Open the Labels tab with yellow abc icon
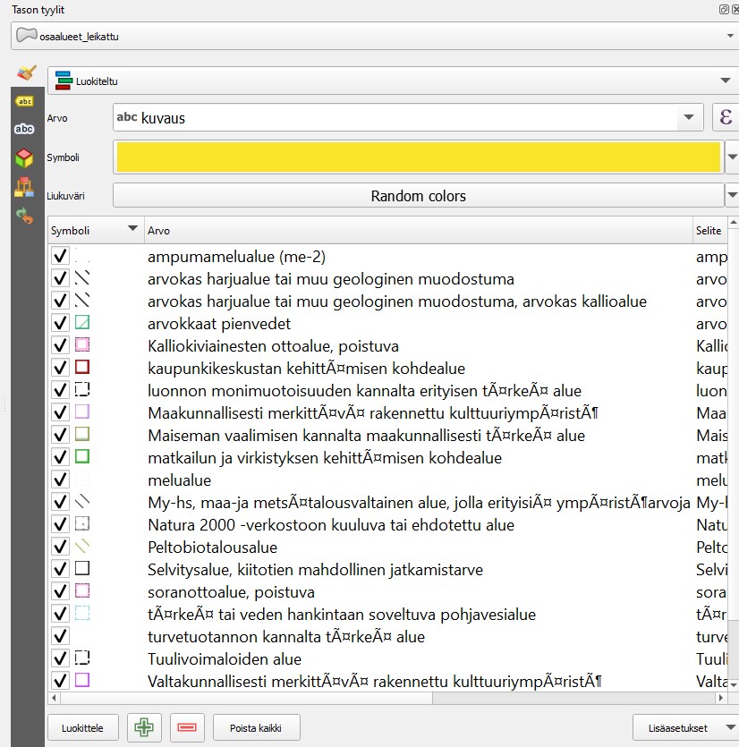The height and width of the screenshot is (747, 739). (24, 101)
